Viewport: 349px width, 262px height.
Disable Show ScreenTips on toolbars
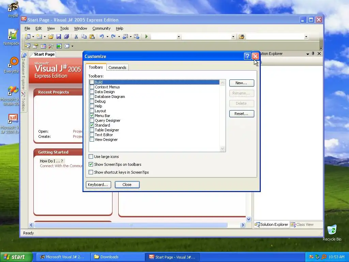(x=91, y=164)
